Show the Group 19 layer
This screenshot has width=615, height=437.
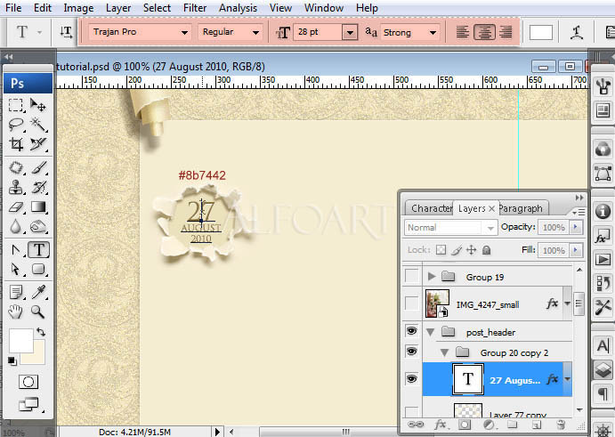[411, 276]
